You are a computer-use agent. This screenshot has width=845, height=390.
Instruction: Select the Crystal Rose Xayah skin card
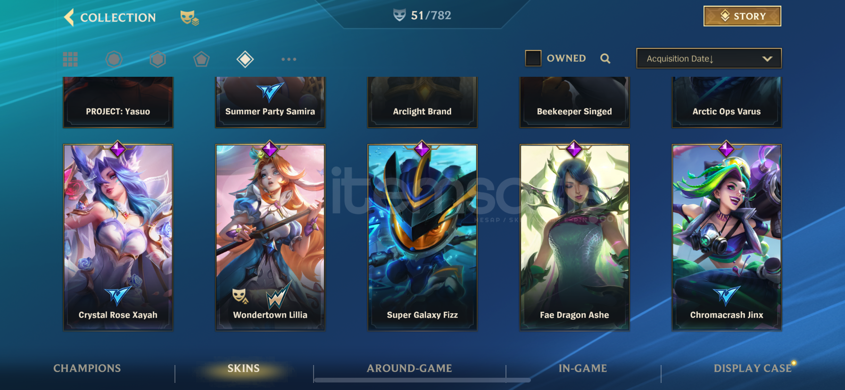click(x=118, y=237)
